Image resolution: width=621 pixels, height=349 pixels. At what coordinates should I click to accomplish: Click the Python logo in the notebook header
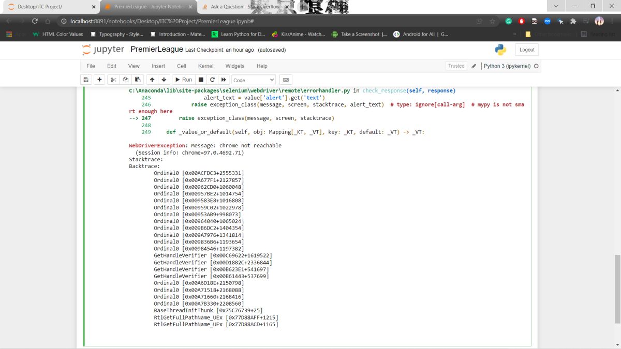click(500, 50)
